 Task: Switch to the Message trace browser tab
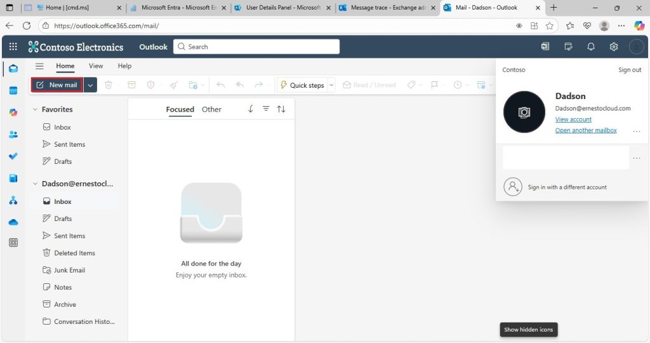click(x=387, y=8)
